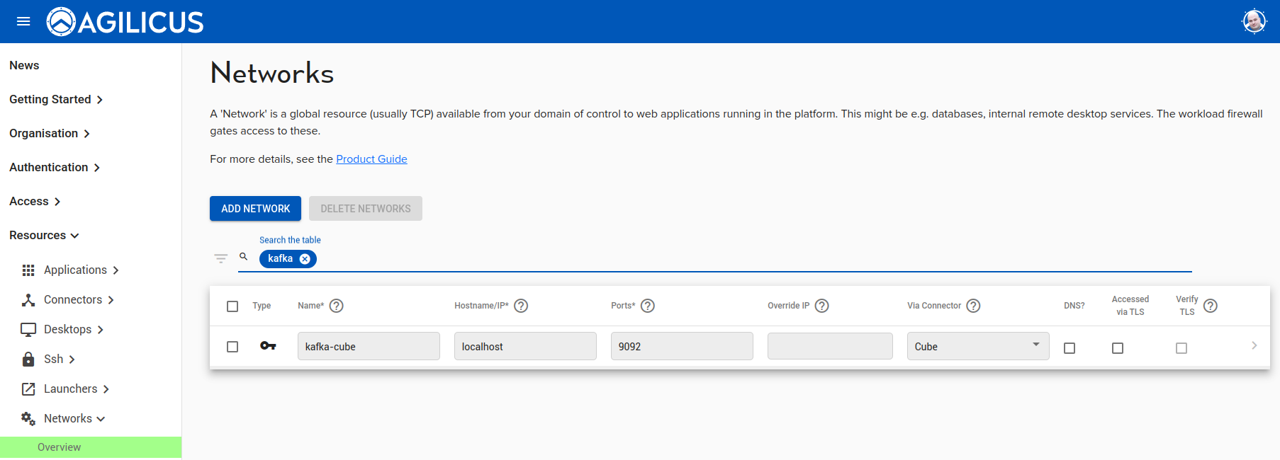Open the Product Guide link
Image resolution: width=1280 pixels, height=460 pixels.
[371, 159]
